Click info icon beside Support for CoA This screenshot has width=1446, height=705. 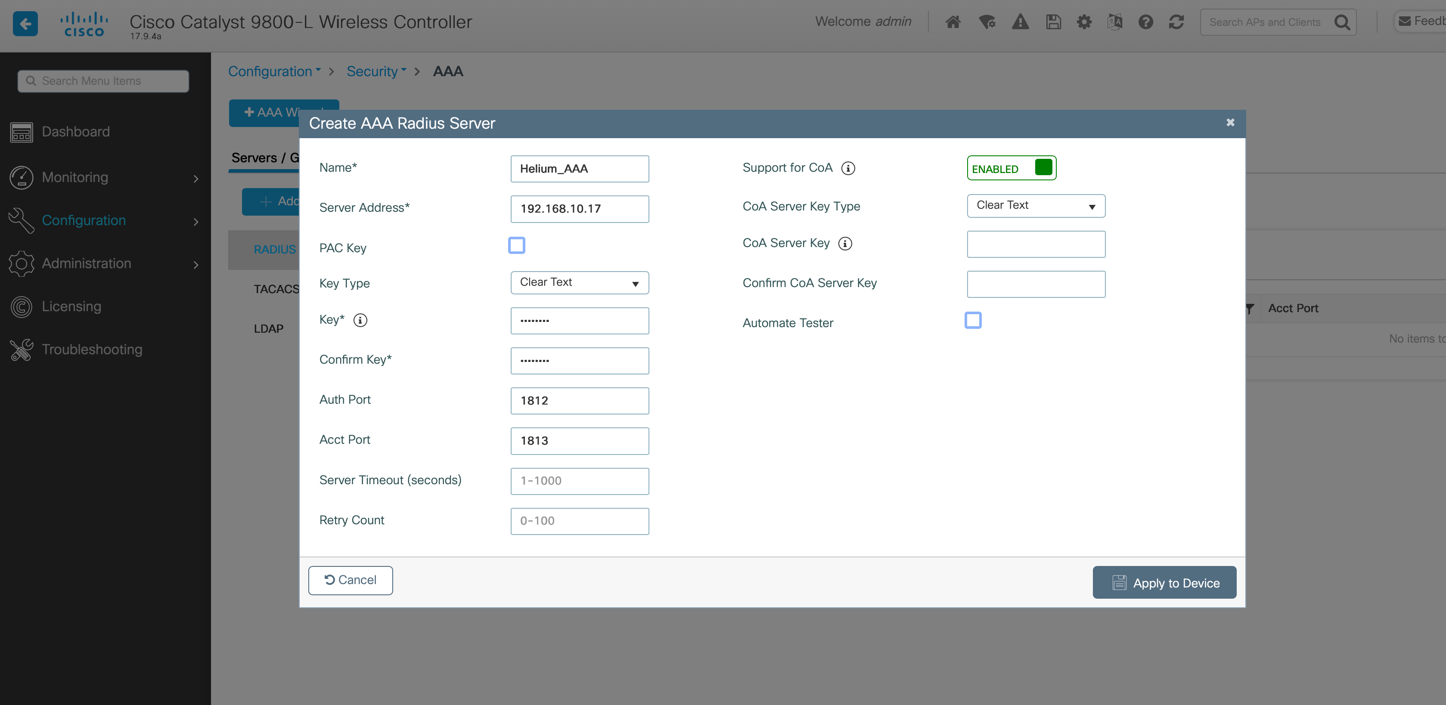pos(848,168)
